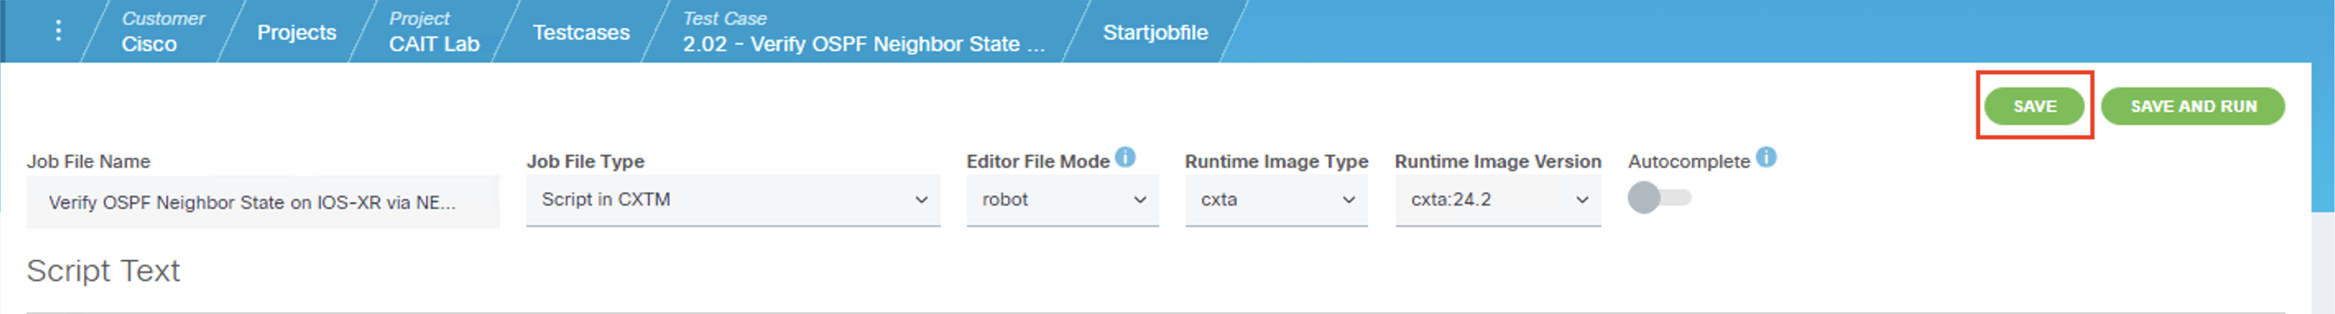Open the three-dot vertical menu icon

click(58, 31)
